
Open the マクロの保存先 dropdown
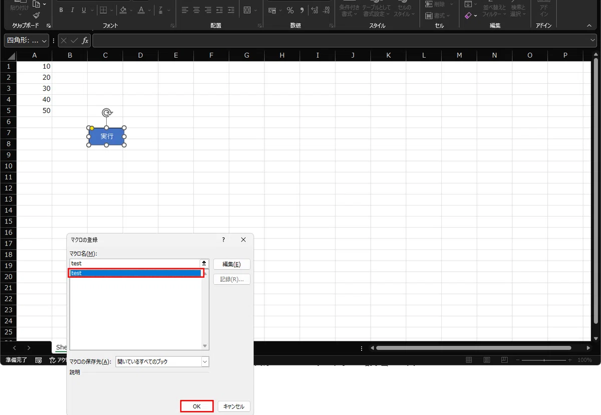pyautogui.click(x=205, y=361)
